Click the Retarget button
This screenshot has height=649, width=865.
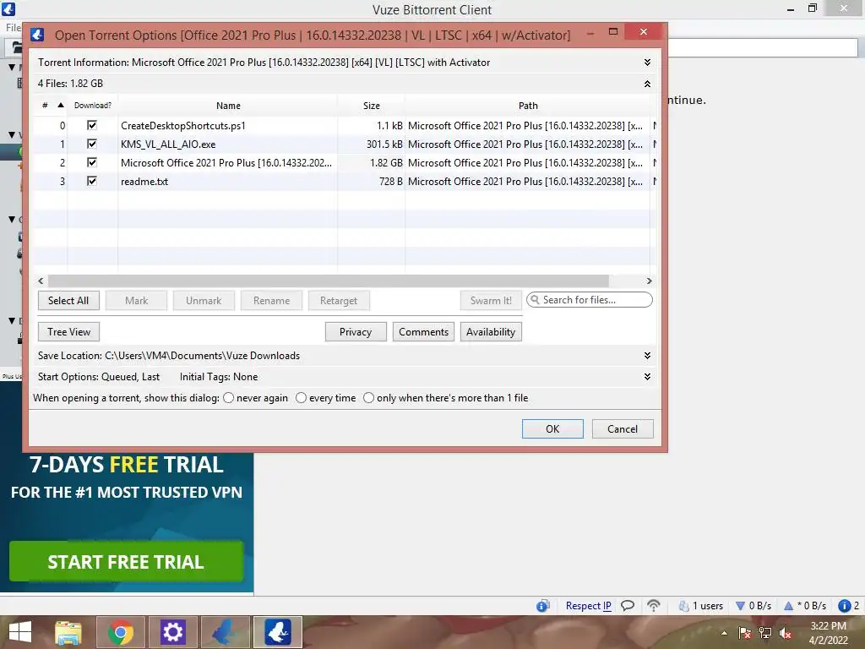339,301
